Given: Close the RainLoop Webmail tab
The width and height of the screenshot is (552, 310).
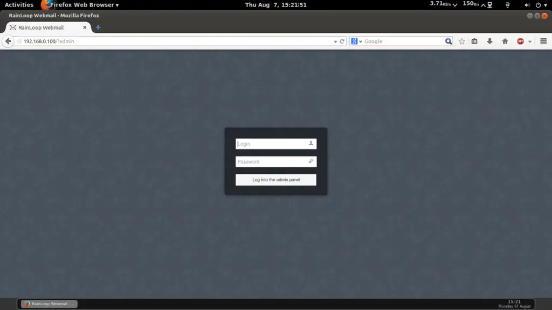Looking at the screenshot, I should (85, 27).
